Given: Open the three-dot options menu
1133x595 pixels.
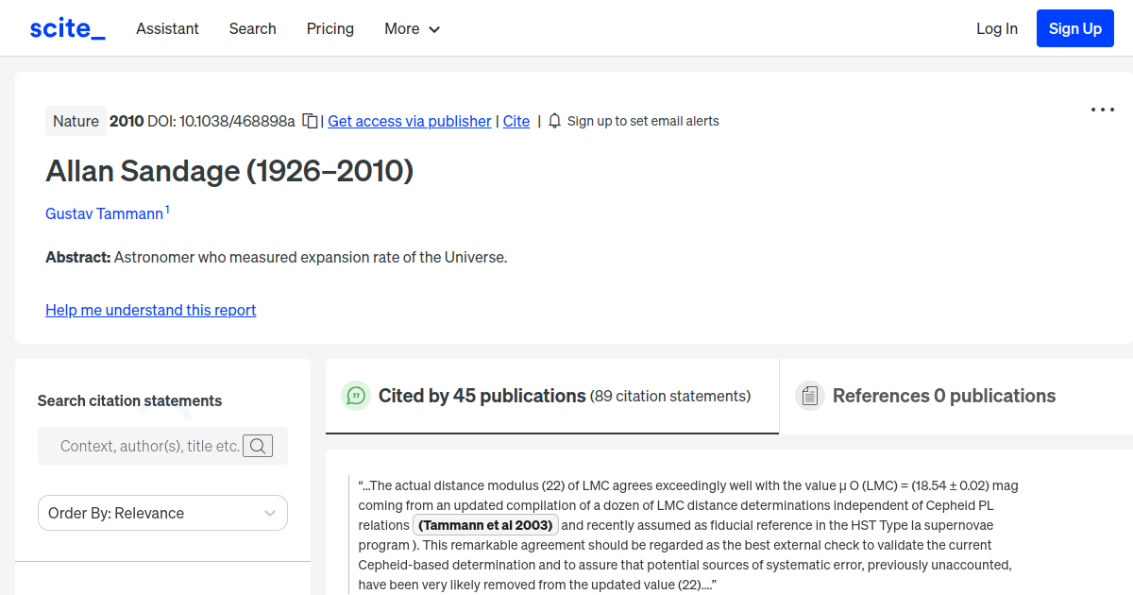Looking at the screenshot, I should [1102, 110].
